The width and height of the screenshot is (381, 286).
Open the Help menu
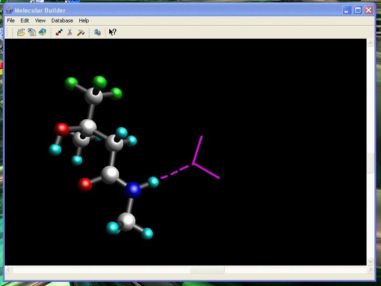click(x=84, y=20)
